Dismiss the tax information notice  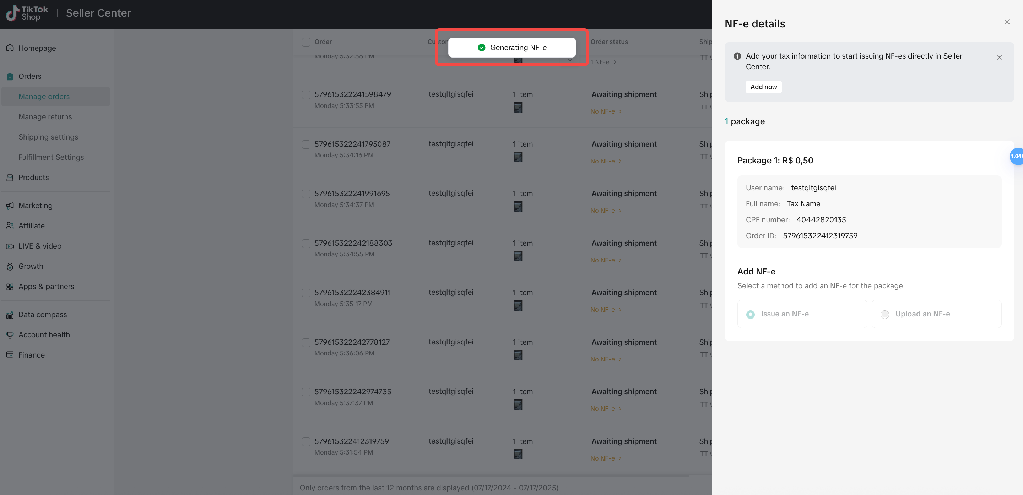coord(999,57)
